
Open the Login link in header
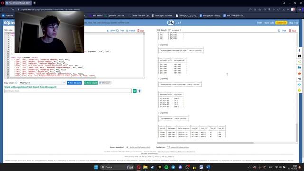(x=259, y=23)
